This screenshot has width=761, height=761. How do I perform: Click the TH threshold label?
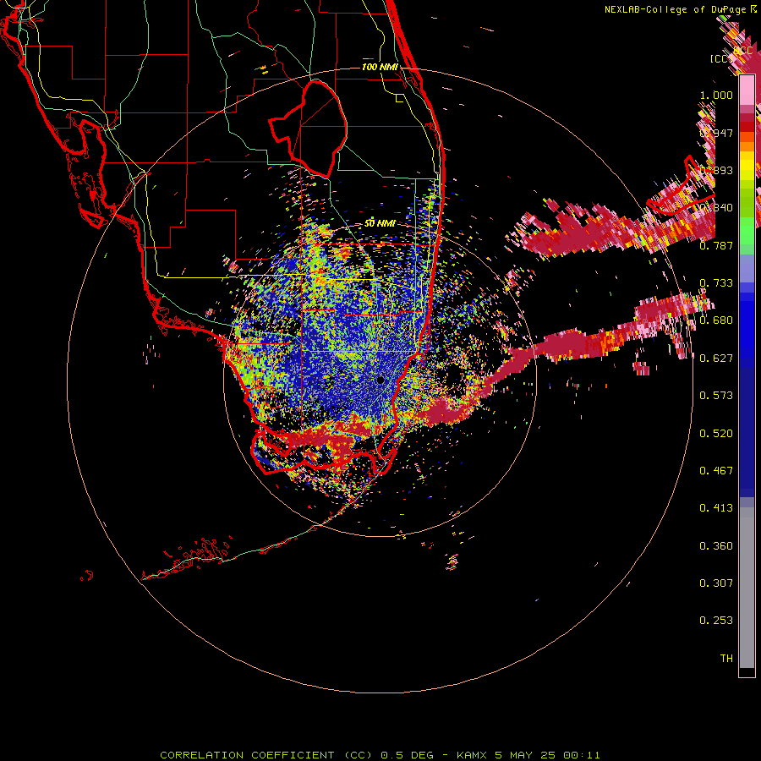coord(726,659)
